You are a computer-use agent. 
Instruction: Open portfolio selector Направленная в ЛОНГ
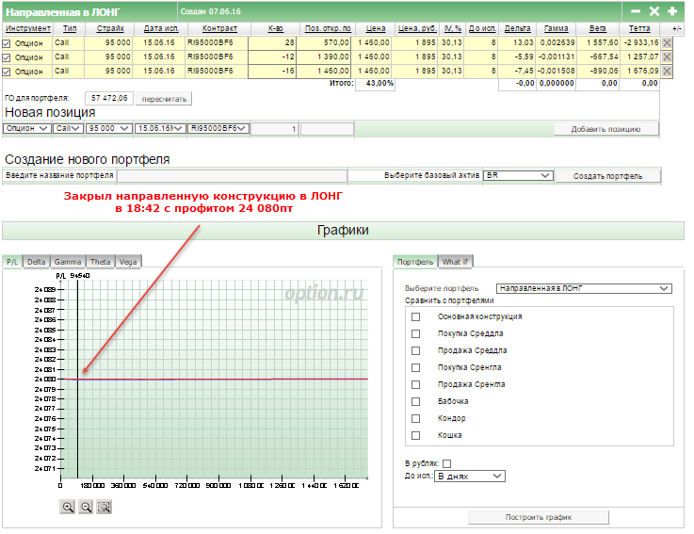coord(584,288)
